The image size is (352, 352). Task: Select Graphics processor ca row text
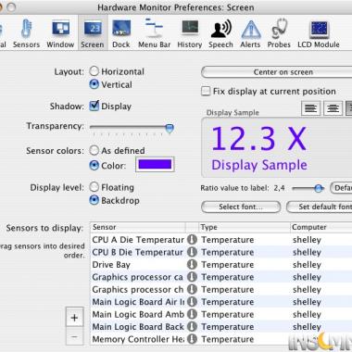pyautogui.click(x=137, y=277)
